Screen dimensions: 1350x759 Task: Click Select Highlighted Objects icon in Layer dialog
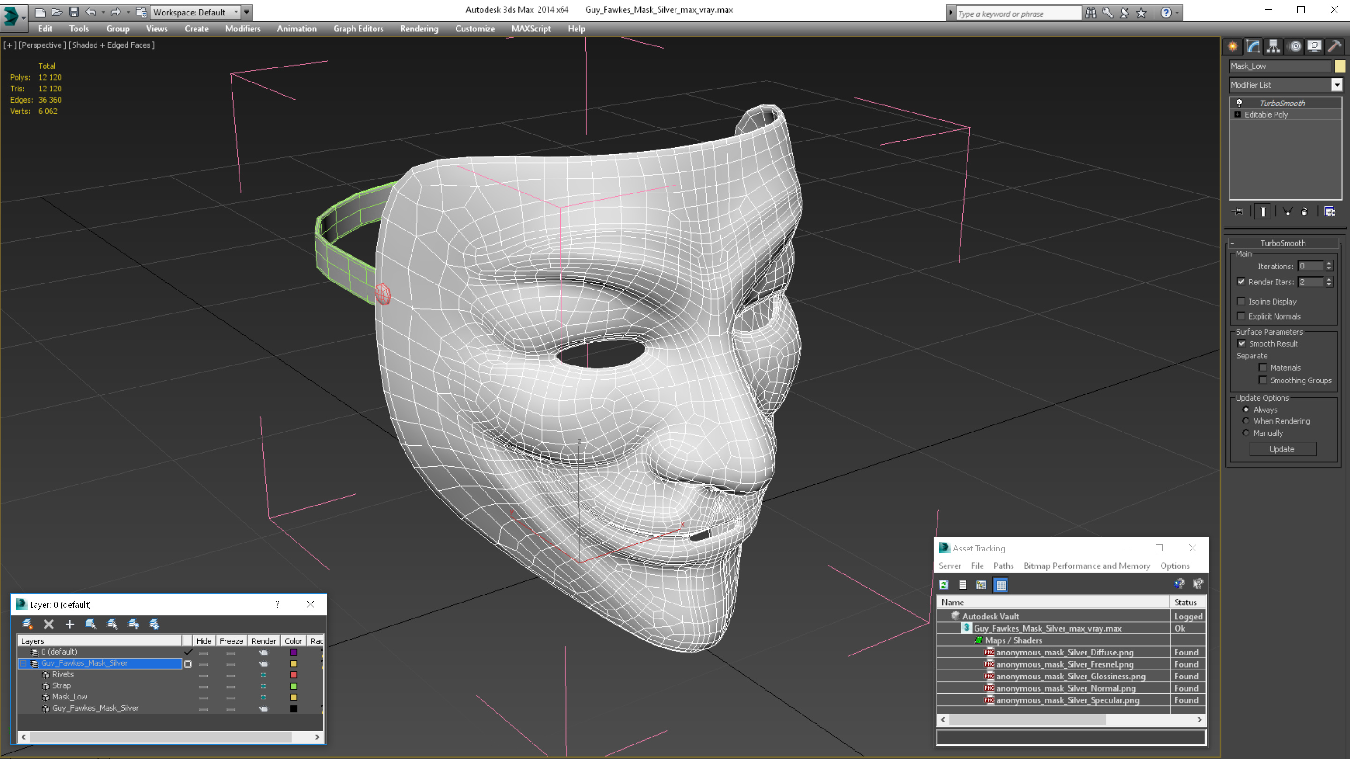pyautogui.click(x=90, y=624)
